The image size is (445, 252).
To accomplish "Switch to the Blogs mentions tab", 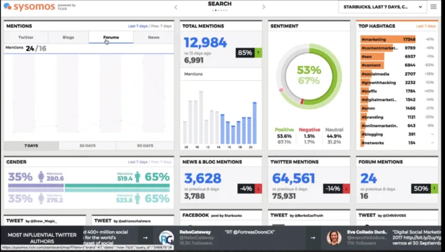I will coord(68,37).
